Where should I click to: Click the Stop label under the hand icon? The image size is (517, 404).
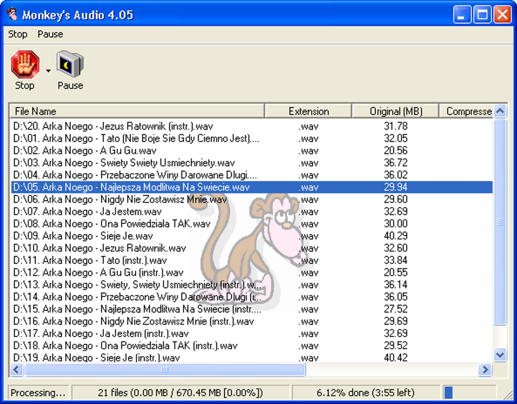point(25,85)
